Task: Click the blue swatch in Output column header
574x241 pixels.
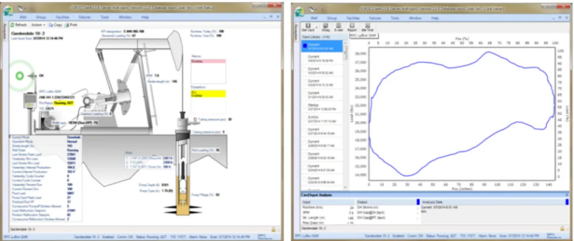Action: click(418, 202)
